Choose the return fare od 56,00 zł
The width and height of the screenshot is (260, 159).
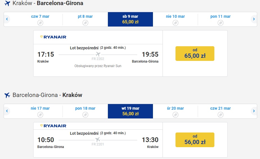pyautogui.click(x=195, y=140)
